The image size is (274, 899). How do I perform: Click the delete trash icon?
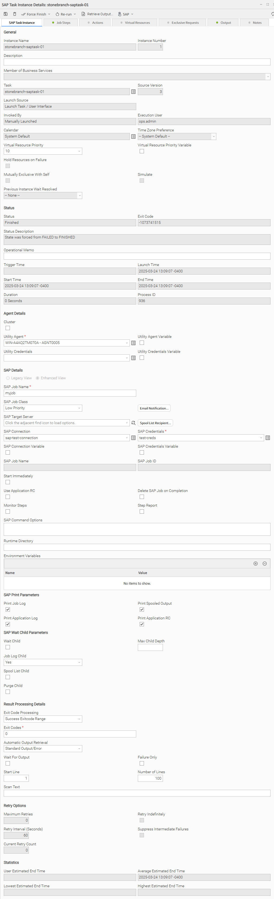click(15, 14)
